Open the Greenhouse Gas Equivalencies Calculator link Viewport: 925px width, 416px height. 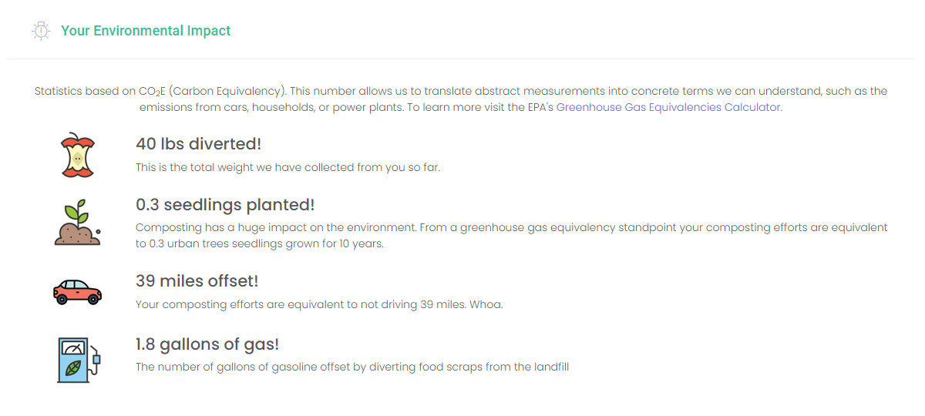point(668,107)
